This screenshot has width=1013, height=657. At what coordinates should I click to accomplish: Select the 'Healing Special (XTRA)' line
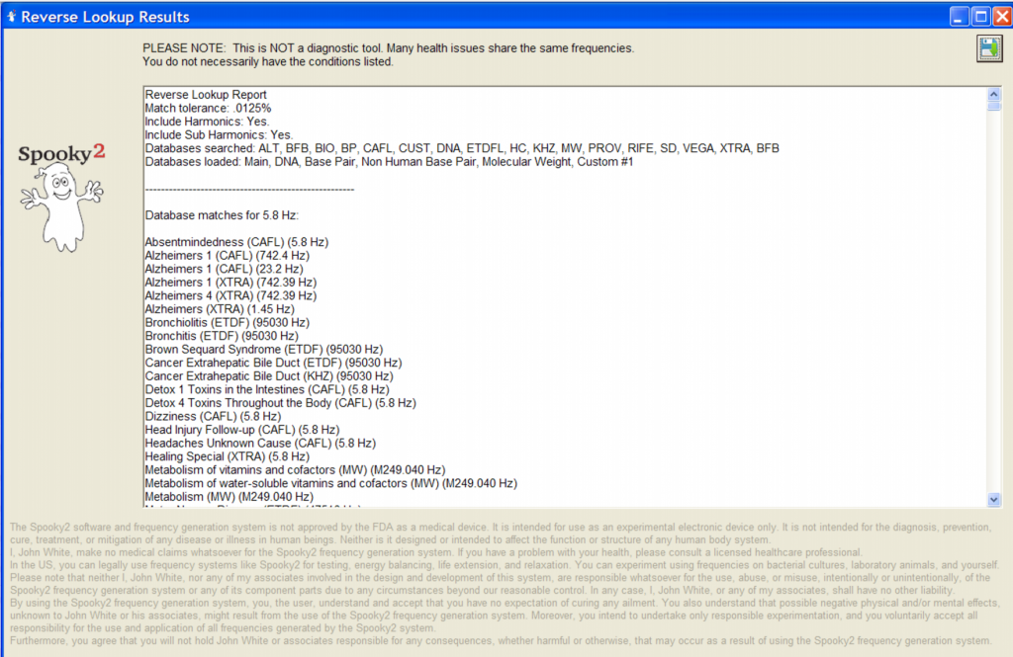[x=227, y=457]
